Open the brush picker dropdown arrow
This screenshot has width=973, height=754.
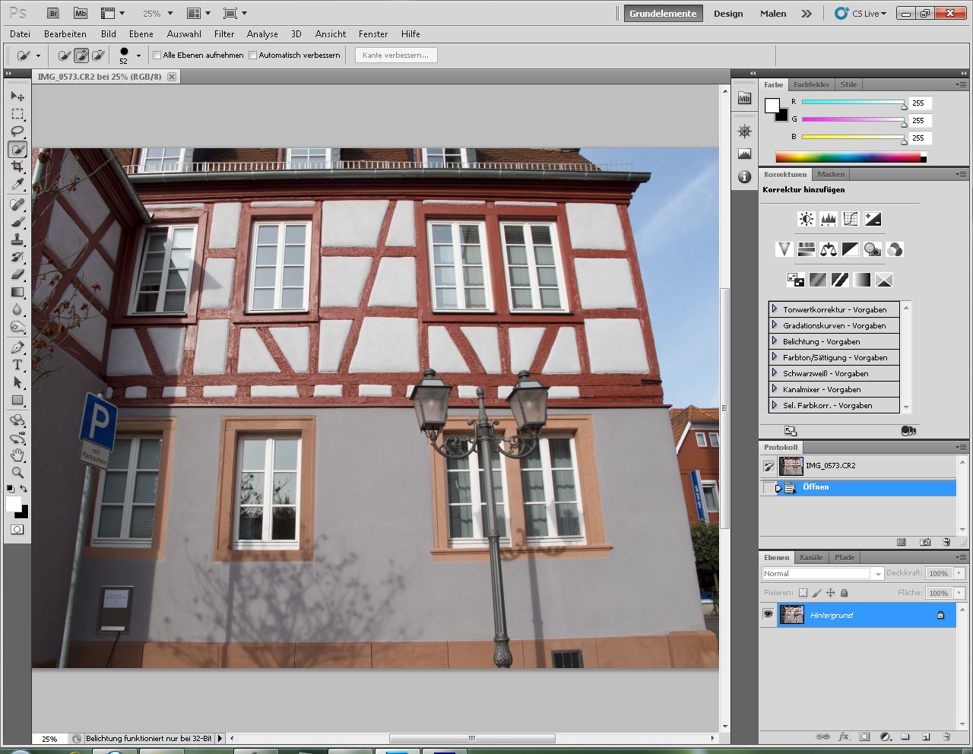coord(138,55)
